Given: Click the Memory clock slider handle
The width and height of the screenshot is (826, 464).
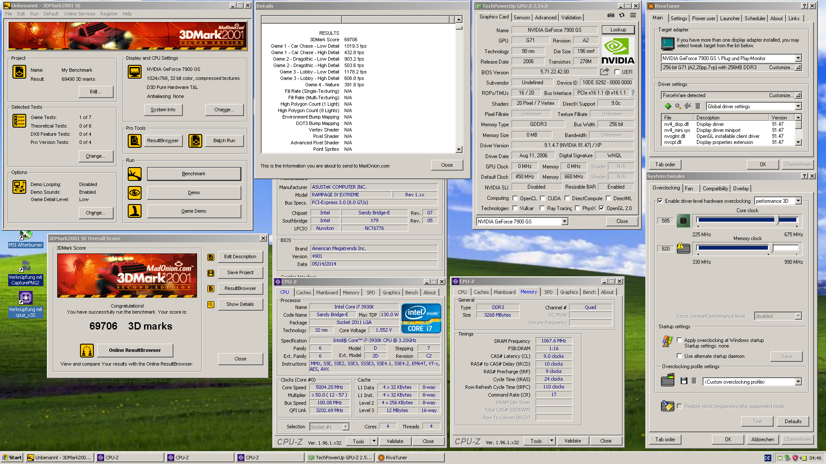Looking at the screenshot, I should tap(771, 248).
